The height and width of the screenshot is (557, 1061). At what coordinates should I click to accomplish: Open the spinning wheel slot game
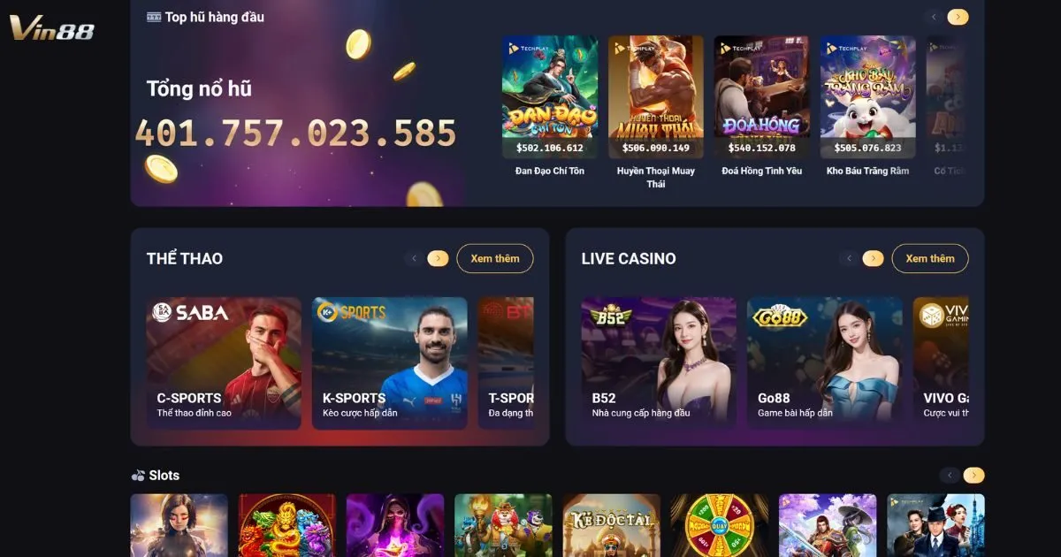click(x=719, y=525)
